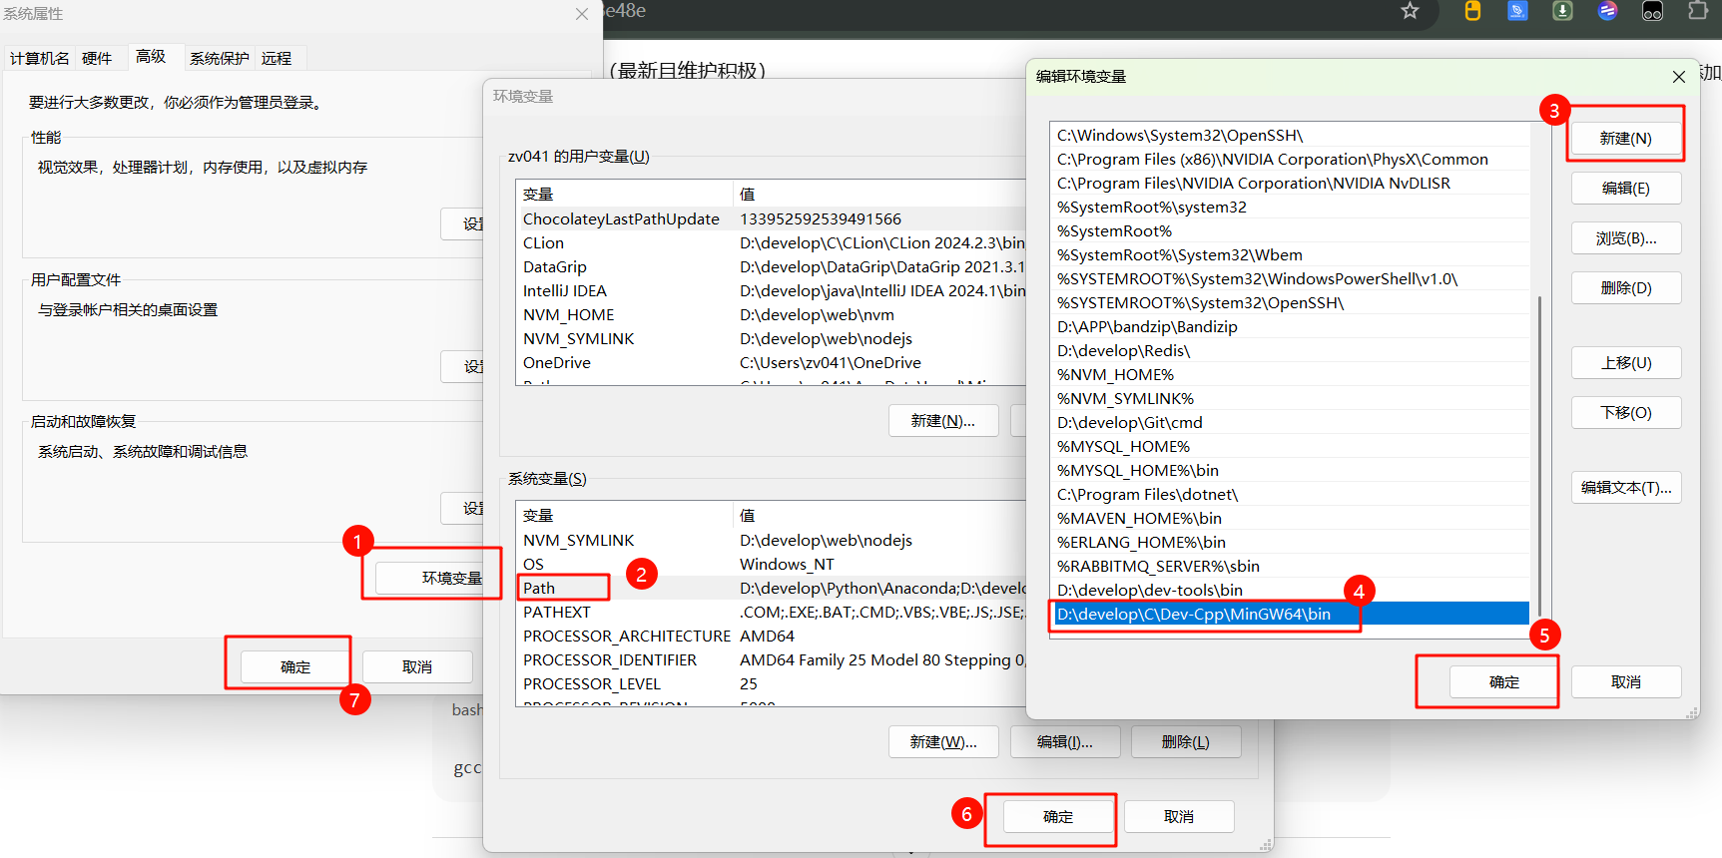Switch to the 计算机名 tab

tap(40, 59)
